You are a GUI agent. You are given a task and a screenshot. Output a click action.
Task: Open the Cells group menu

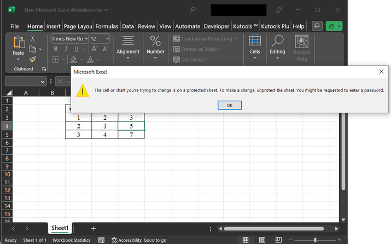pyautogui.click(x=255, y=48)
